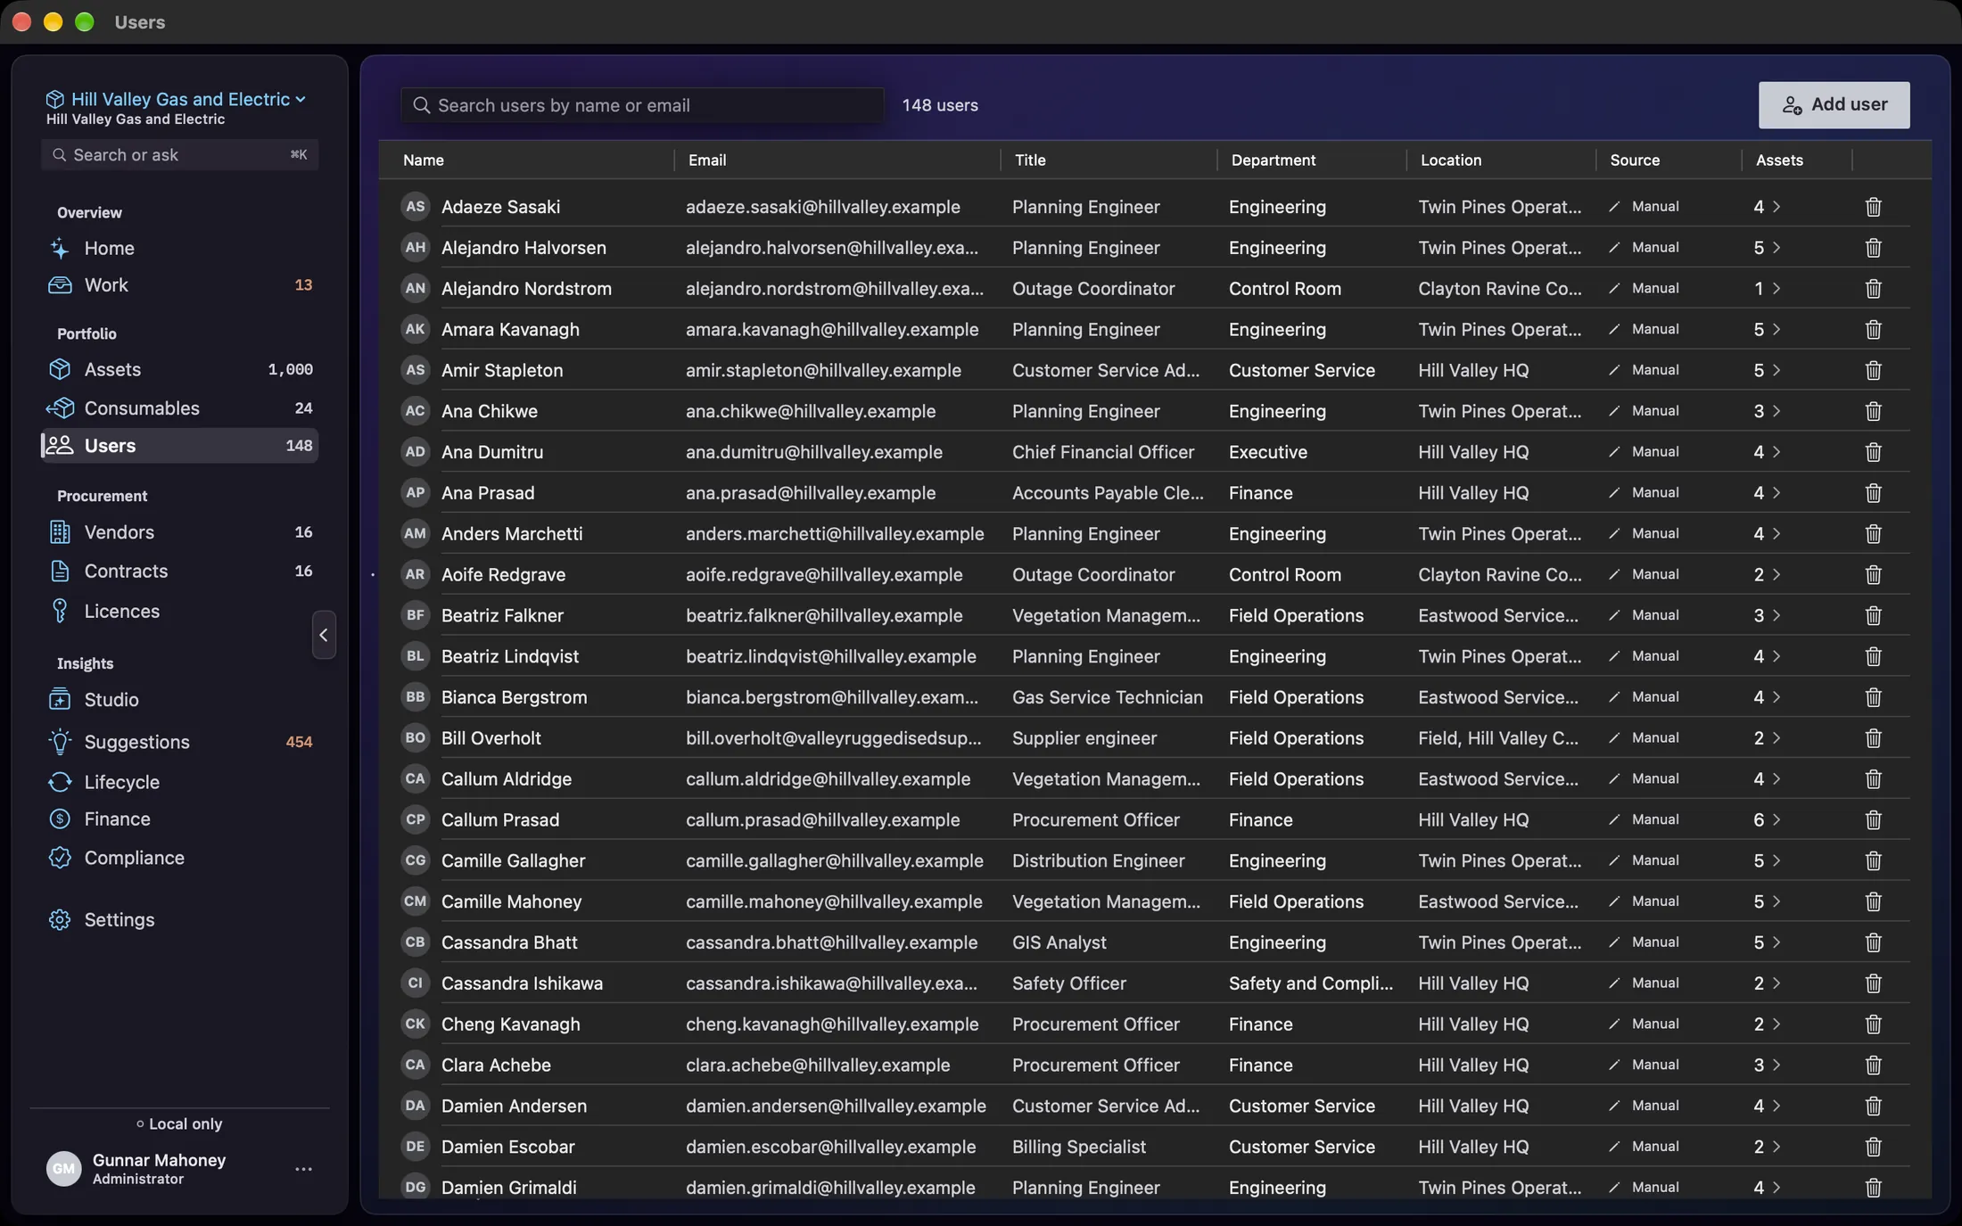Click Sort by Location column header
This screenshot has width=1962, height=1226.
1450,160
